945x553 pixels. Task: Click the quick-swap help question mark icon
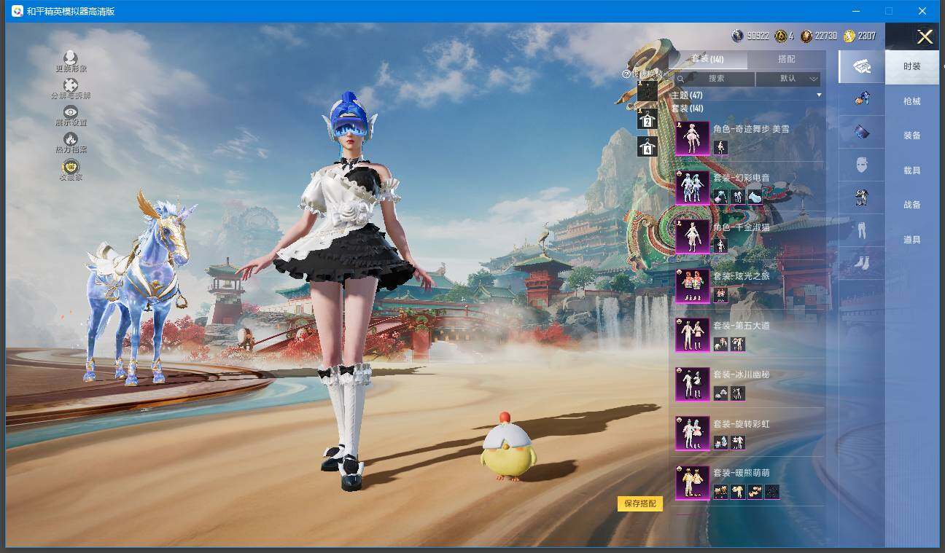(x=626, y=74)
